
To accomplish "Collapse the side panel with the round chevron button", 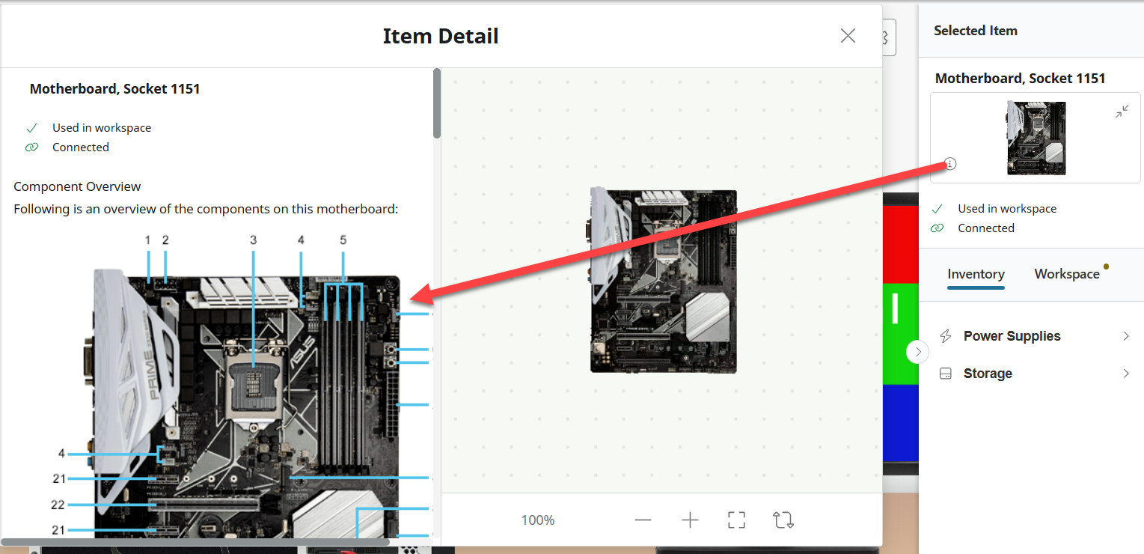I will tap(918, 352).
